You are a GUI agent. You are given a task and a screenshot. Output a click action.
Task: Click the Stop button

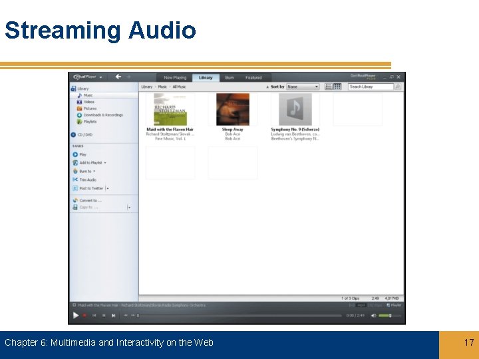pyautogui.click(x=104, y=315)
